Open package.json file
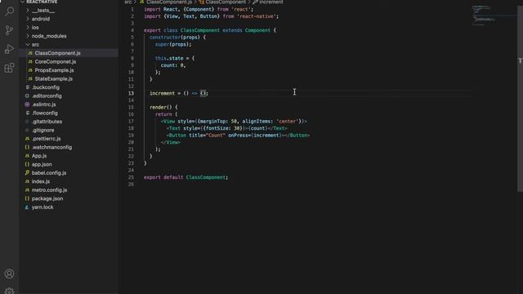 click(x=47, y=198)
